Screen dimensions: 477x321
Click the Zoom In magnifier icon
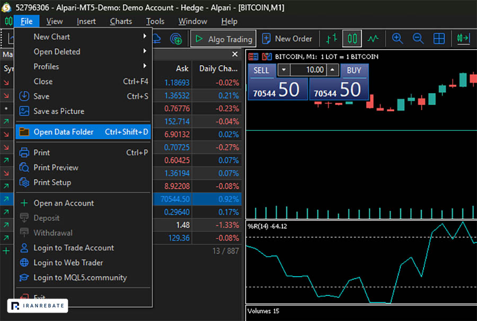coord(397,39)
